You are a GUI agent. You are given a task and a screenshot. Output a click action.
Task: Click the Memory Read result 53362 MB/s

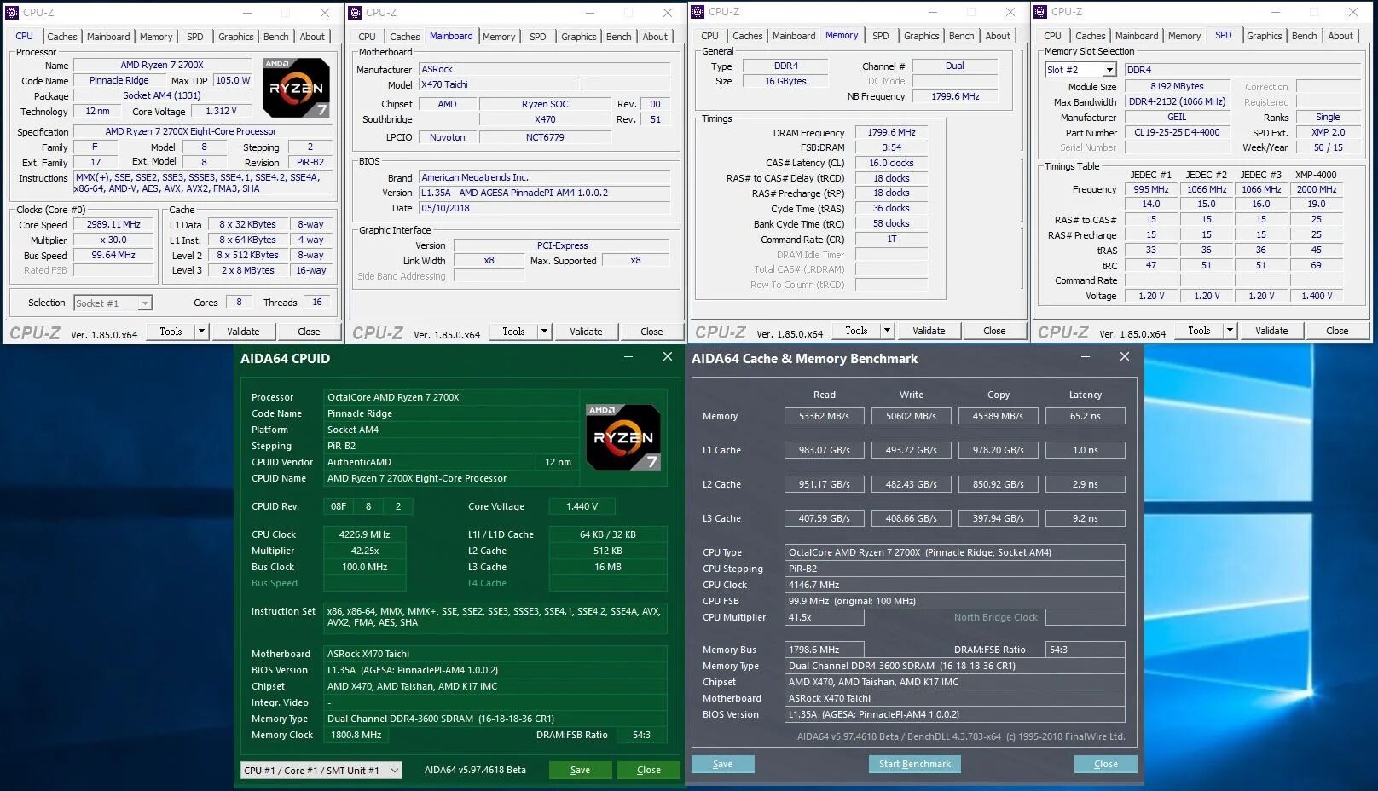(x=824, y=416)
